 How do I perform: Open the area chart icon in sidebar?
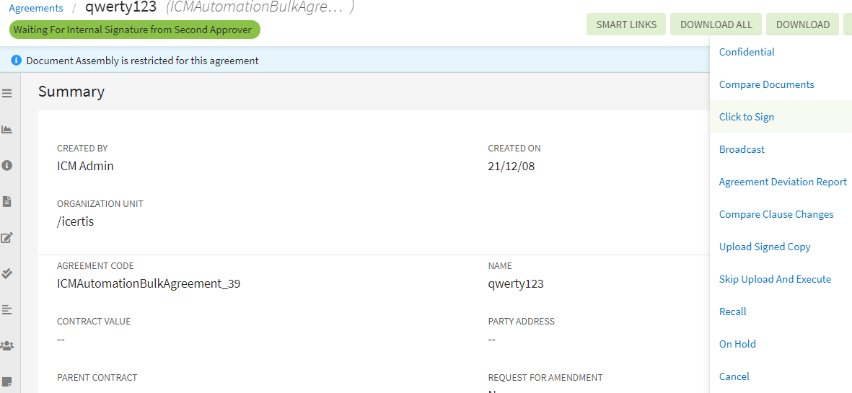pos(7,130)
